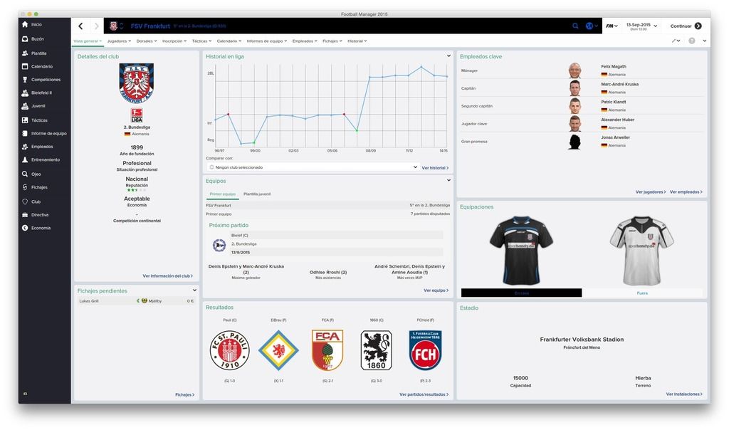Open the Tácticas menu in the top menu bar
The image size is (729, 430).
201,41
